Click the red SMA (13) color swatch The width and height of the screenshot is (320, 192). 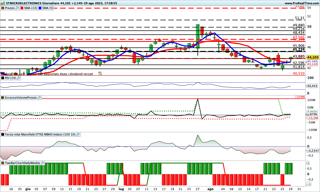22,8
